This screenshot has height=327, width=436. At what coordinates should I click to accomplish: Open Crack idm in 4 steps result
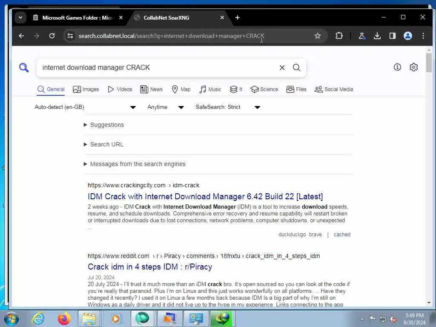tap(150, 267)
